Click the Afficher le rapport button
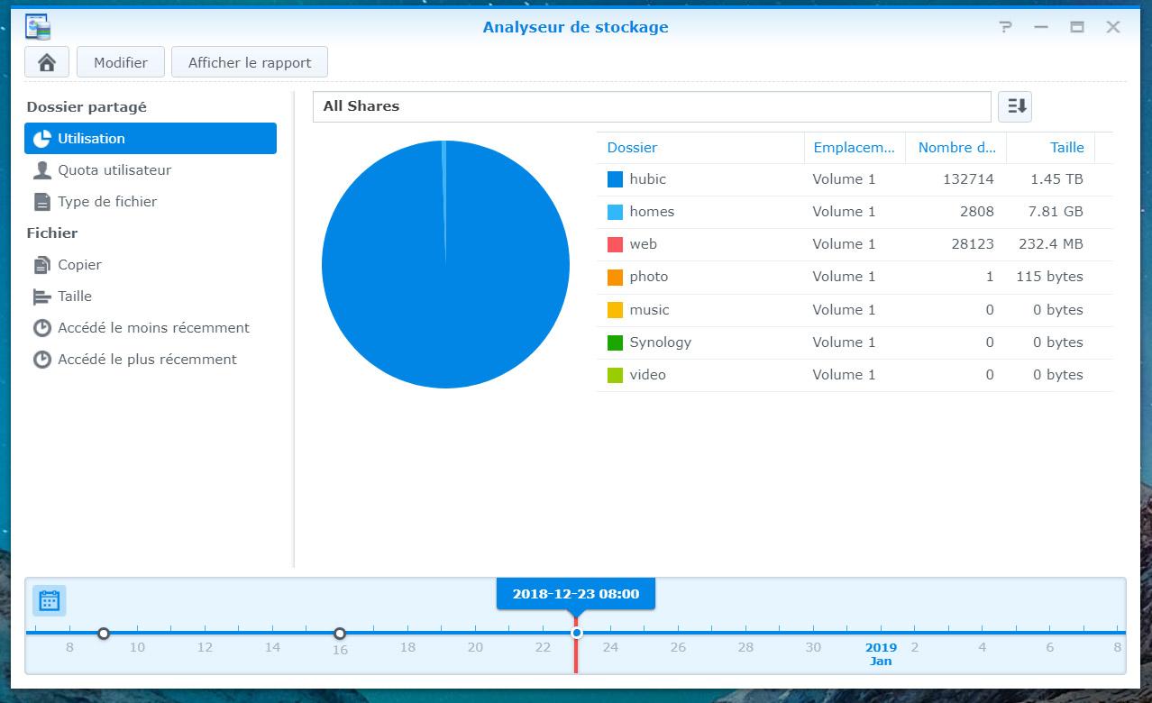 click(x=250, y=63)
